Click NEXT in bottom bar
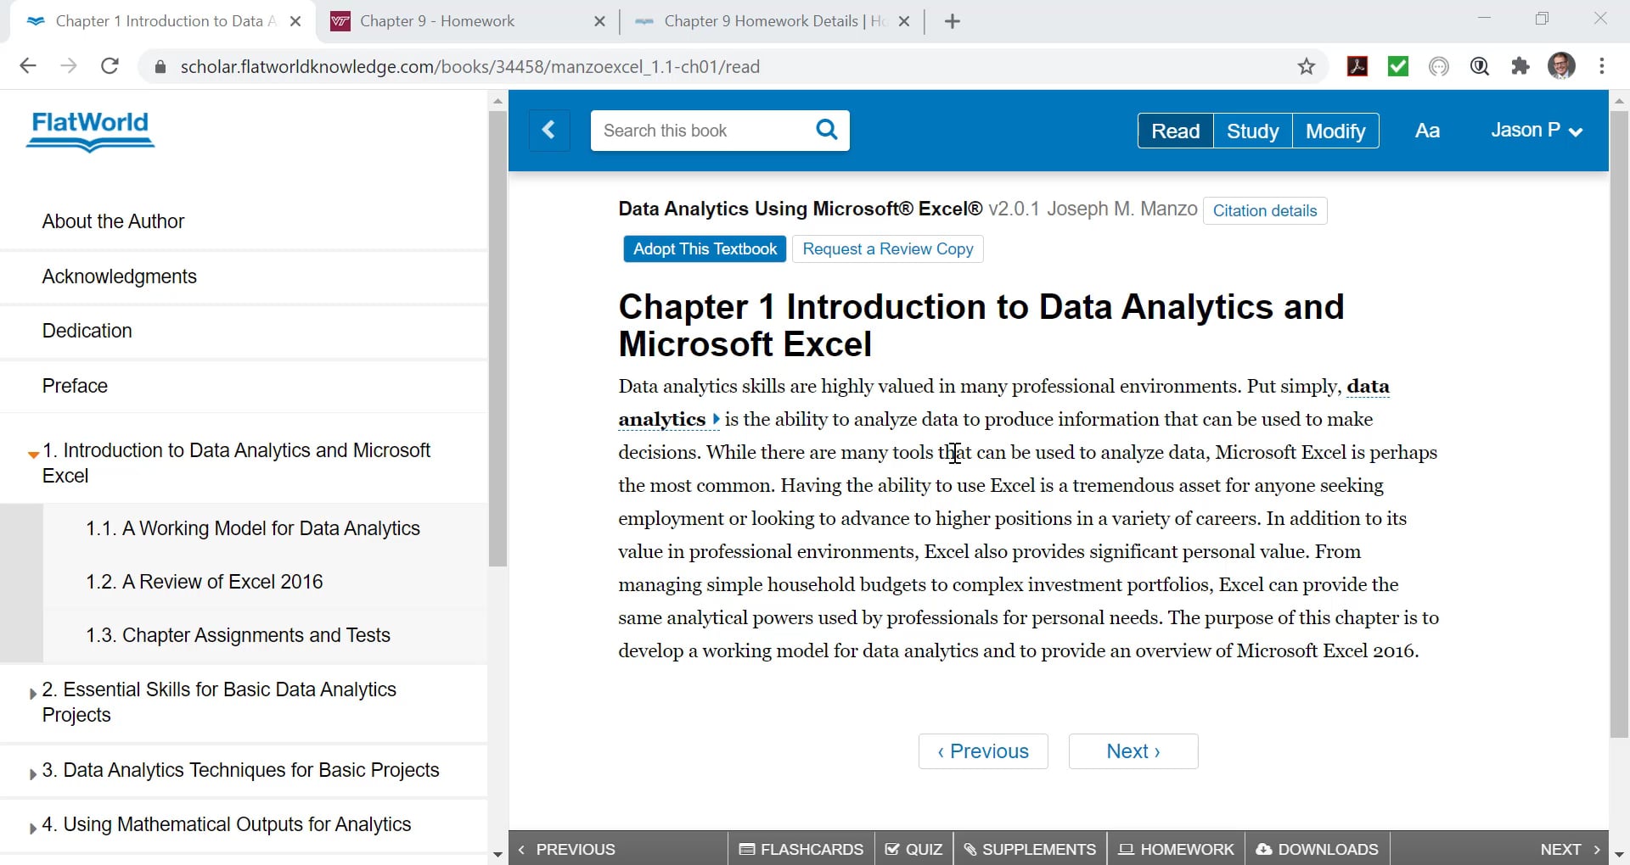Viewport: 1630px width, 865px height. point(1570,849)
